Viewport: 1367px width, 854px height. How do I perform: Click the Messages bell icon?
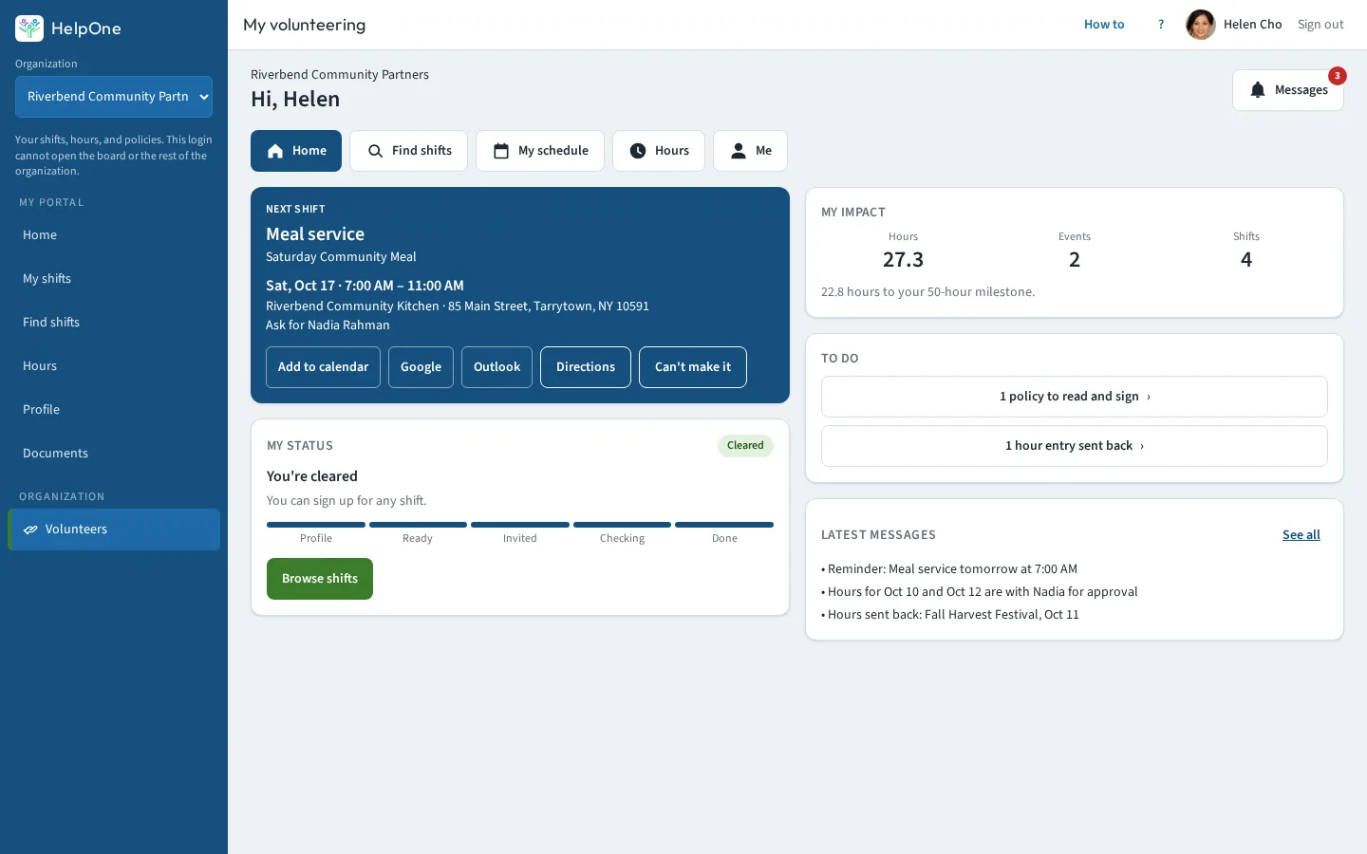[x=1258, y=90]
